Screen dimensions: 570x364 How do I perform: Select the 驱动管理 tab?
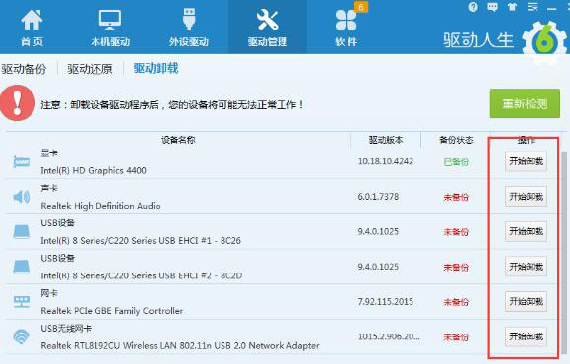click(268, 28)
